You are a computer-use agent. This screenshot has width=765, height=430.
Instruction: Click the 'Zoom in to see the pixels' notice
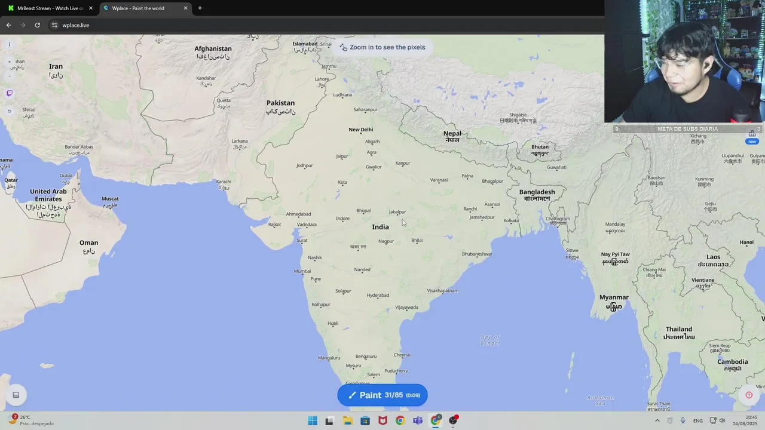point(382,47)
